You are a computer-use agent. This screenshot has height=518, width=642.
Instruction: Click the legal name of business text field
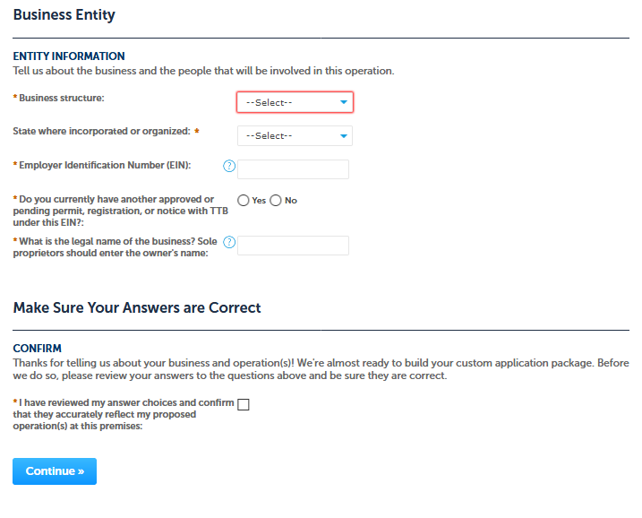[x=293, y=246]
